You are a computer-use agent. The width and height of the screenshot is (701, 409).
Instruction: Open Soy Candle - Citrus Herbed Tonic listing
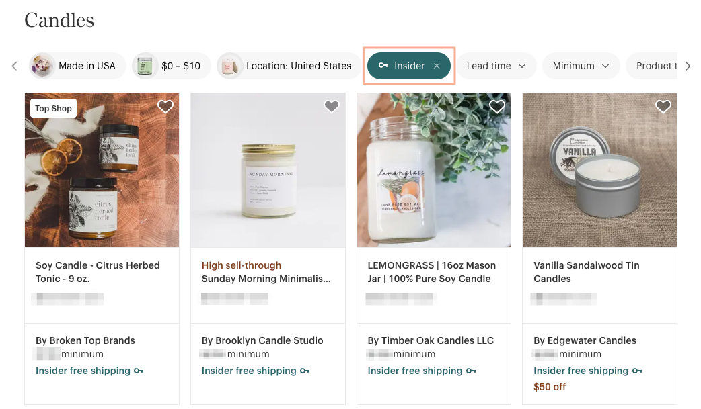click(x=98, y=272)
